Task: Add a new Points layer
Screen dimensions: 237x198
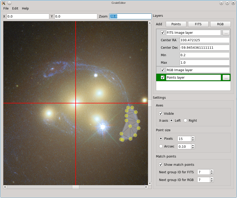Action: coord(176,24)
